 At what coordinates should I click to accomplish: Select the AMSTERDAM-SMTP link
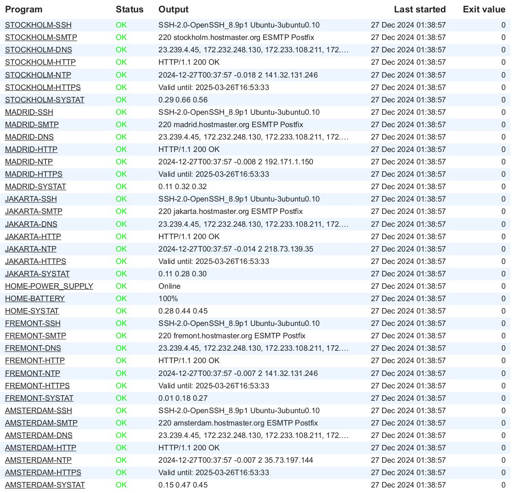41,423
